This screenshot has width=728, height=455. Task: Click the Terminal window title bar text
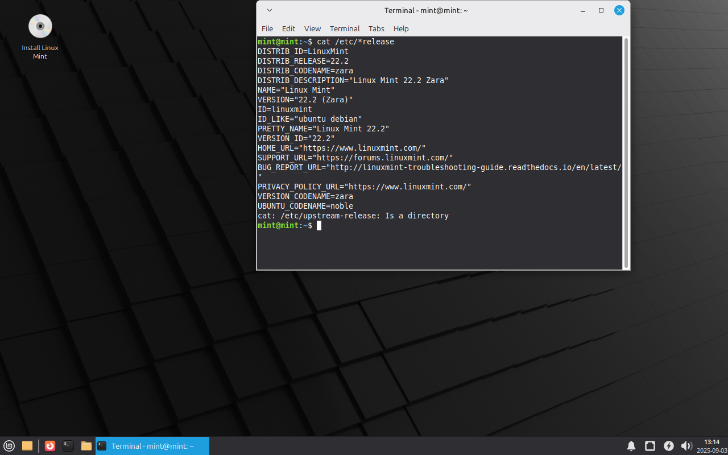[x=426, y=10]
